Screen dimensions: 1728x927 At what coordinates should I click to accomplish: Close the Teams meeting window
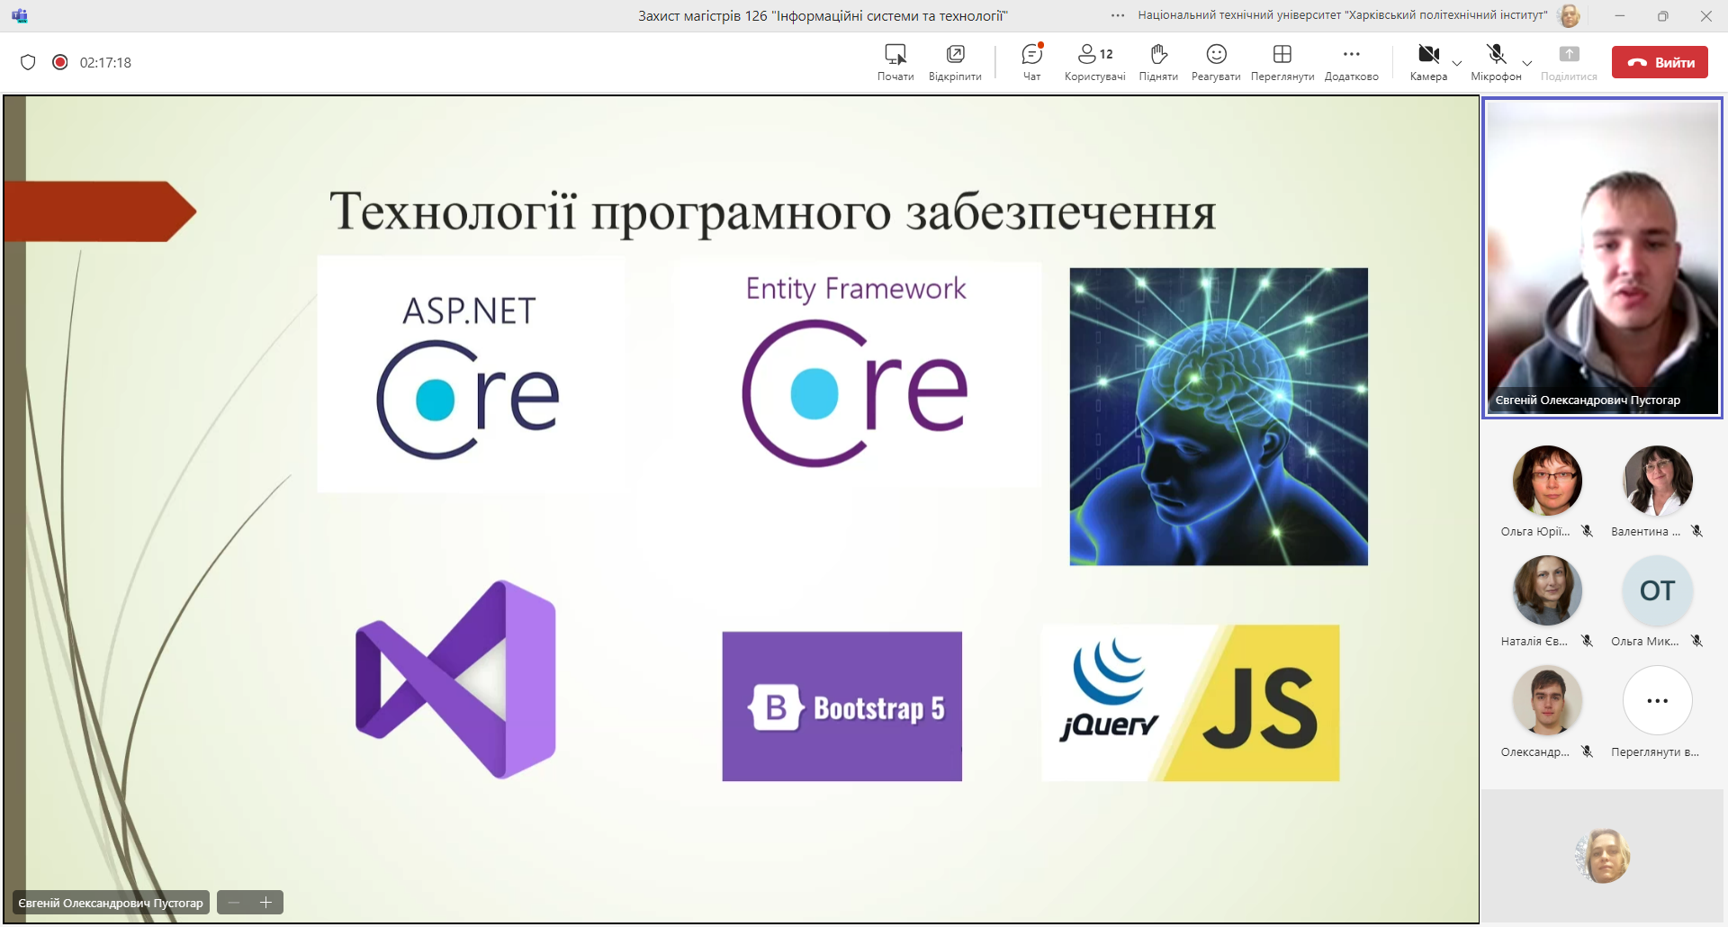1705,15
